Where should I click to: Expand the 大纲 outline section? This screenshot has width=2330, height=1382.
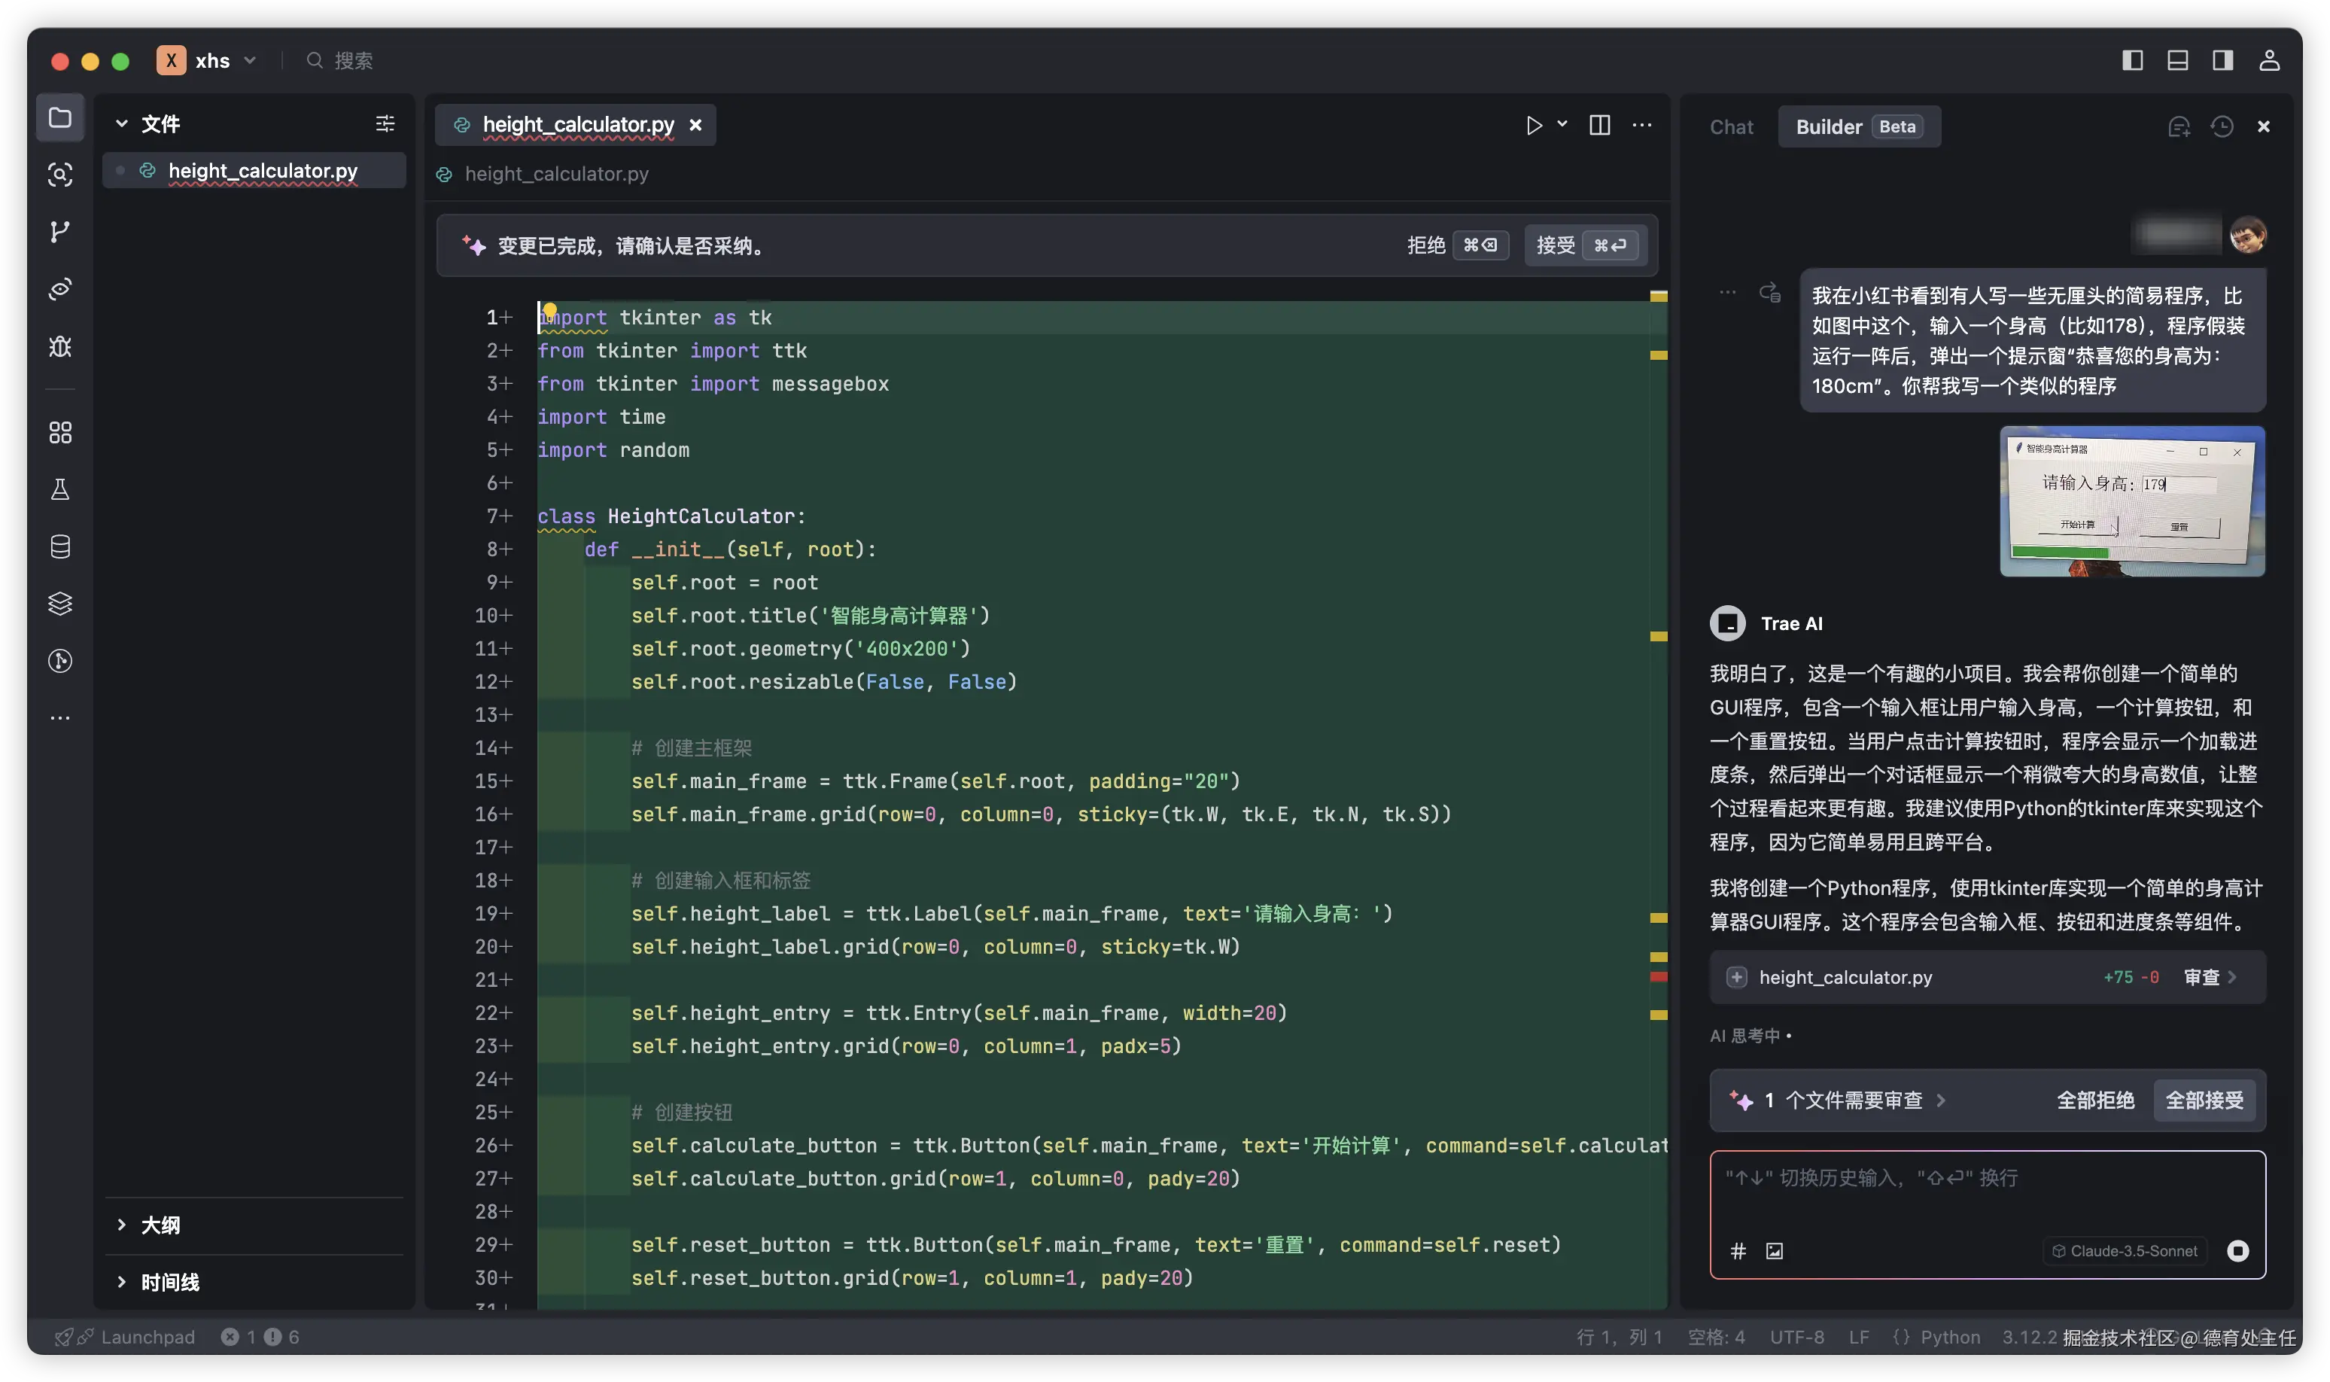[160, 1225]
